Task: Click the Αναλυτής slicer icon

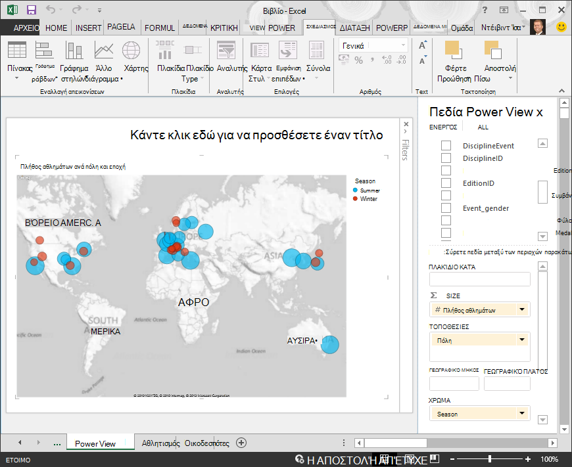Action: coord(226,50)
